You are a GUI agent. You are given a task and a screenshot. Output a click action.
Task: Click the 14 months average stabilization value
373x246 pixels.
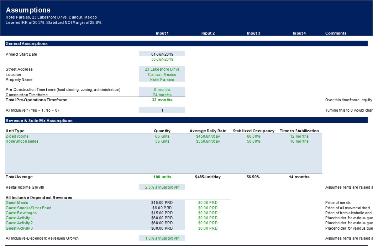click(299, 177)
